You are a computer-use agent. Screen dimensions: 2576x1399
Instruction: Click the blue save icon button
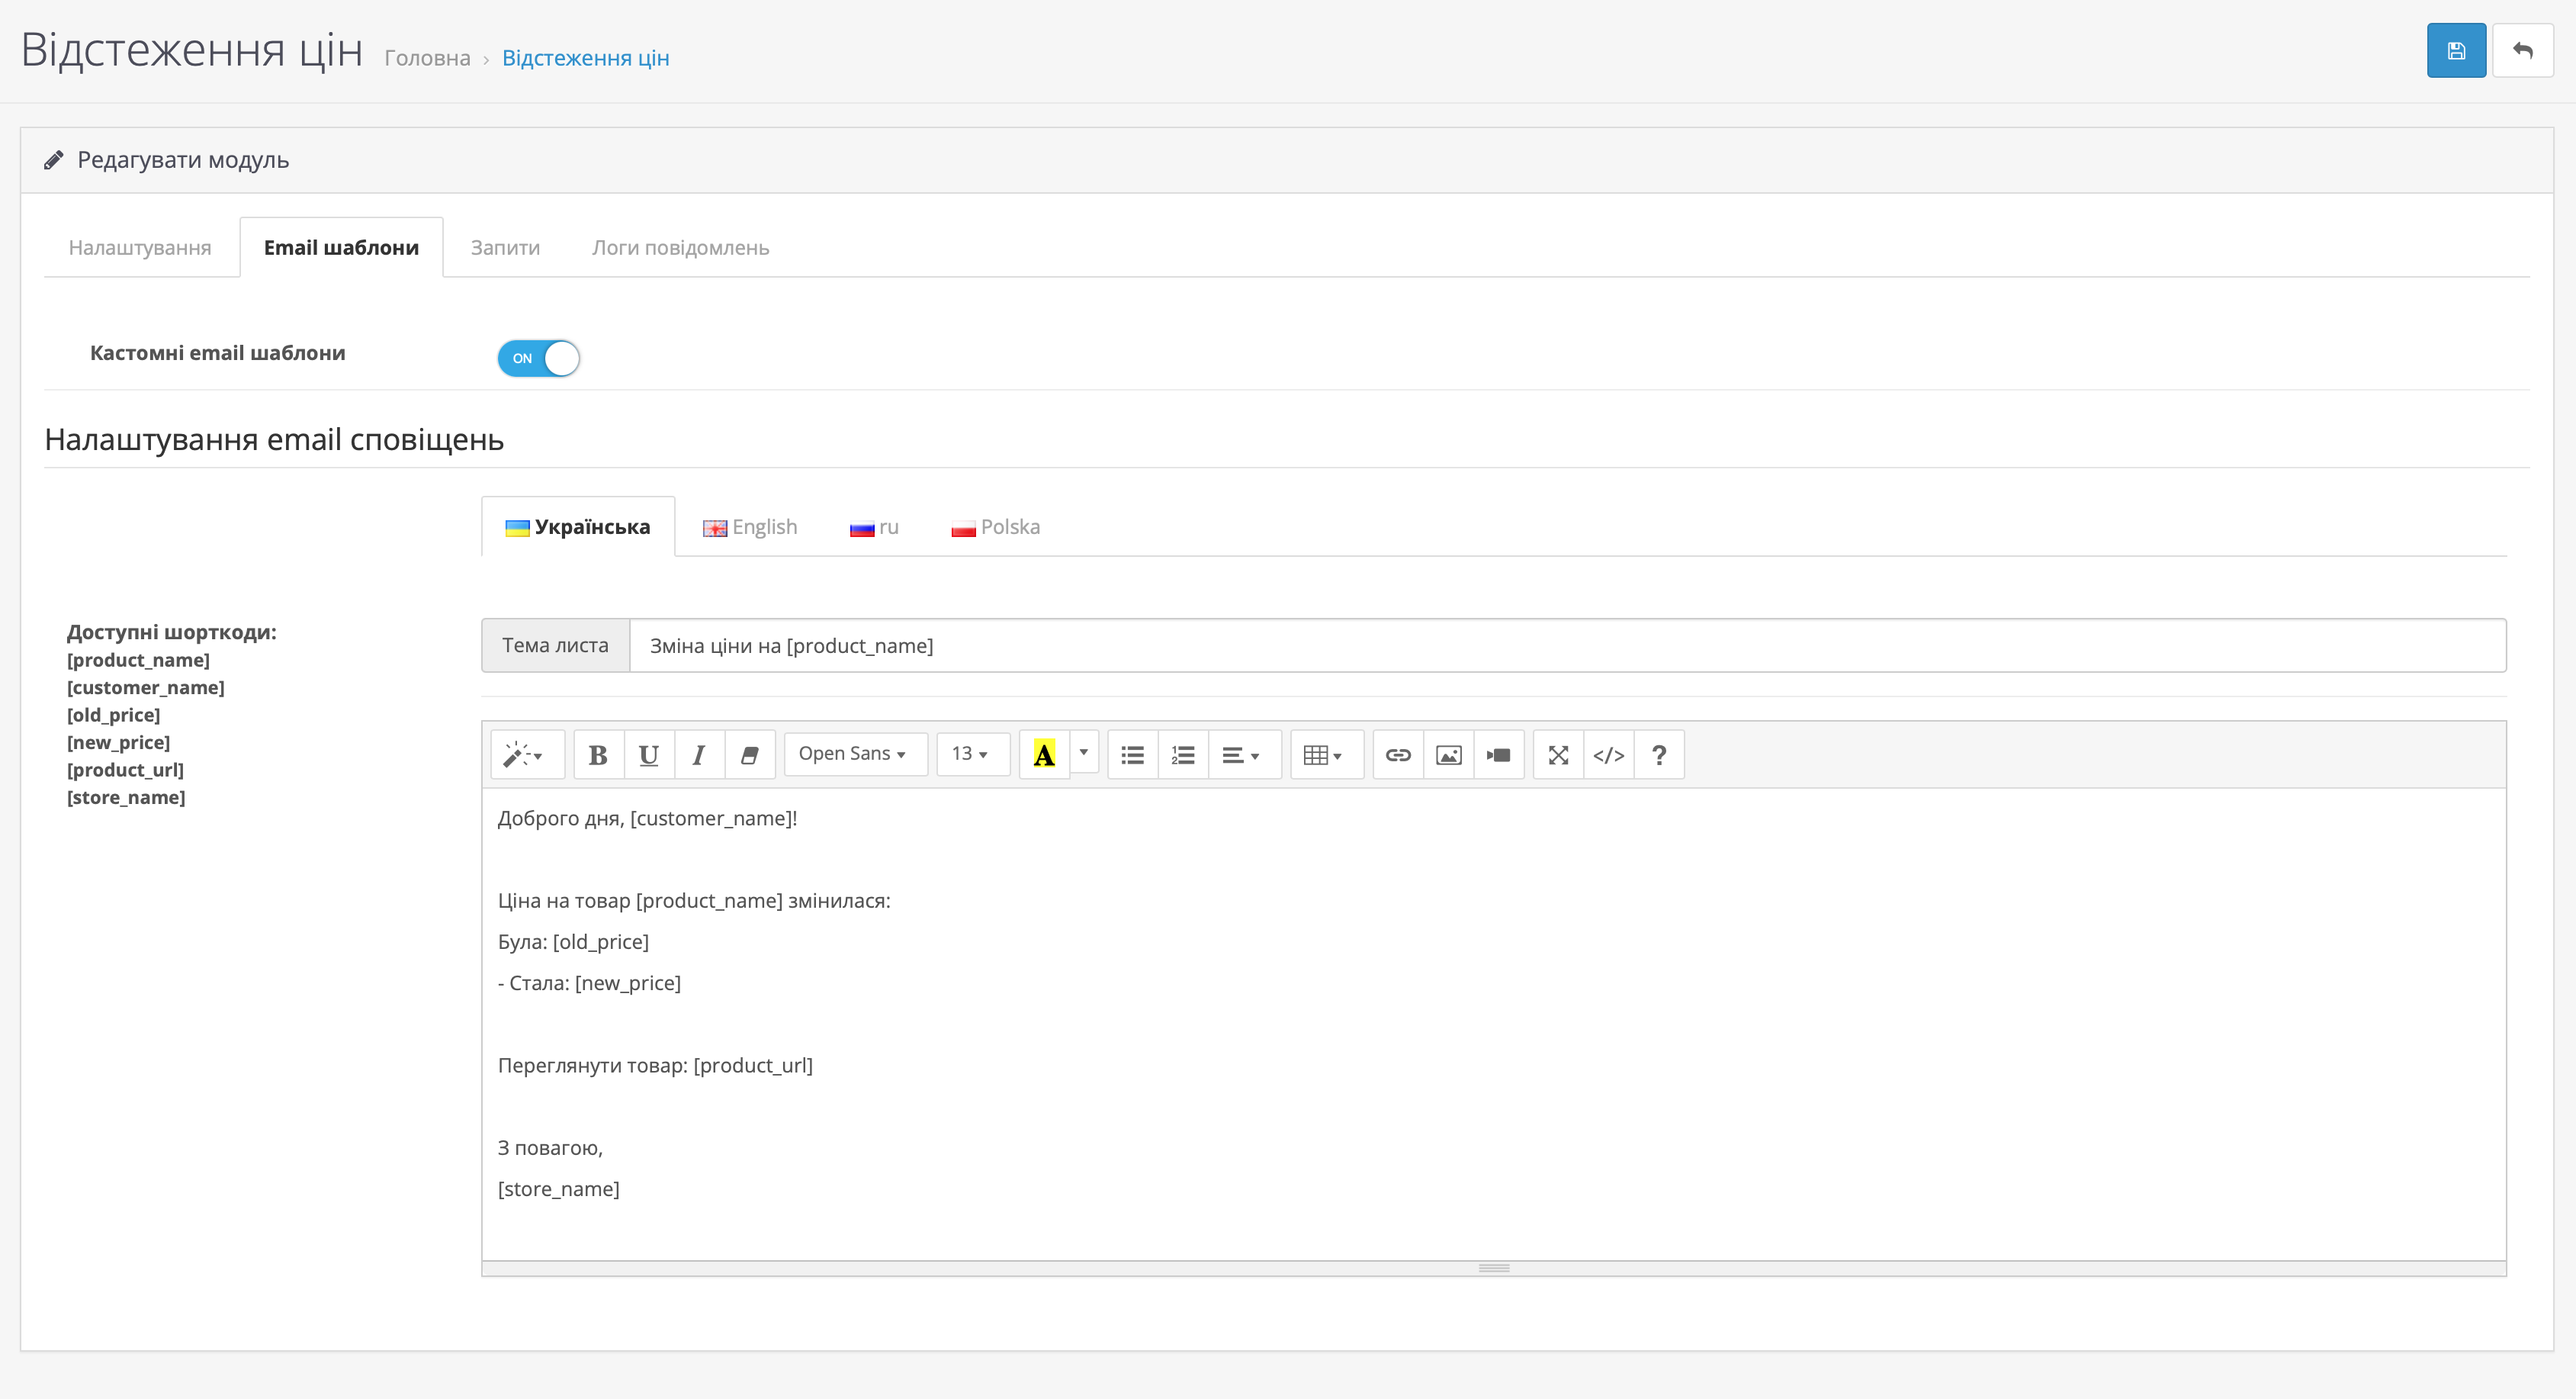click(2455, 51)
